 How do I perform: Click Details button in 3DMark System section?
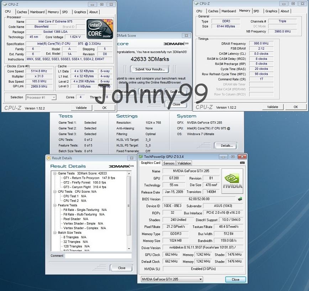pyautogui.click(x=227, y=145)
